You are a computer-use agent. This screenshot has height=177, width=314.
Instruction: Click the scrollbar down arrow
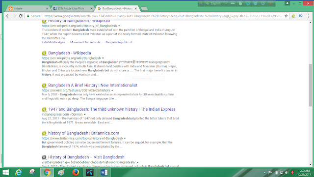311,165
